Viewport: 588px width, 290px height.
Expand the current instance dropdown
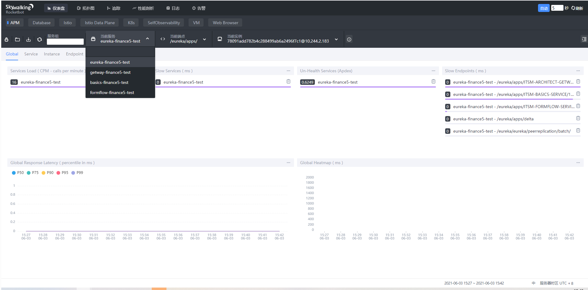click(x=336, y=40)
